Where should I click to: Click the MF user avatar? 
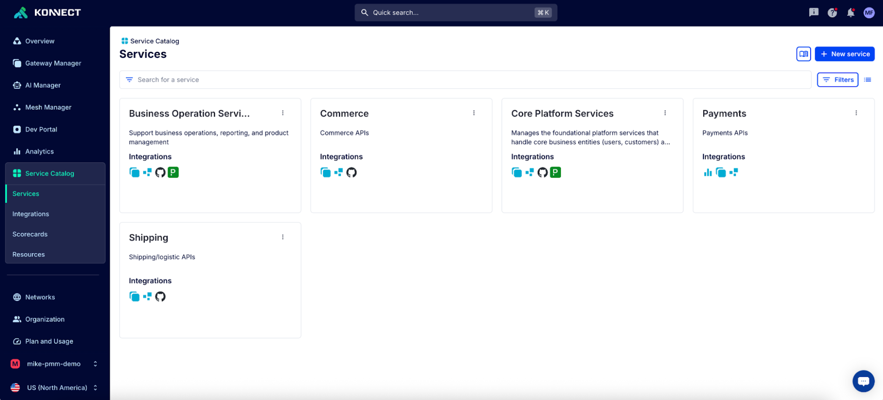pyautogui.click(x=869, y=13)
